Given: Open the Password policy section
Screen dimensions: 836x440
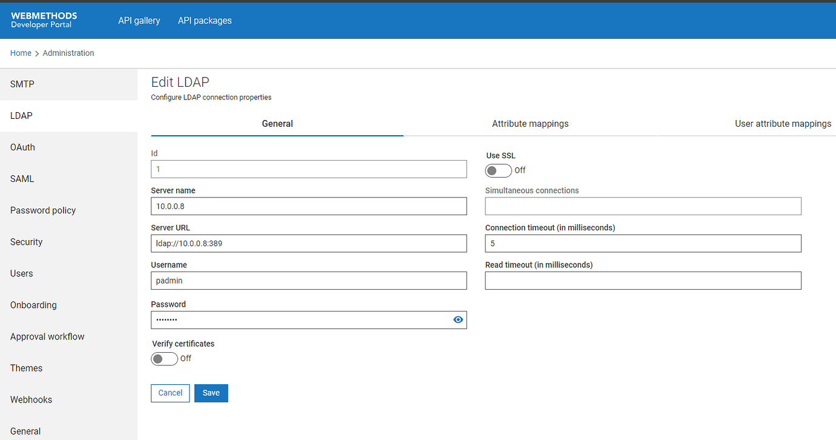Looking at the screenshot, I should click(x=43, y=210).
